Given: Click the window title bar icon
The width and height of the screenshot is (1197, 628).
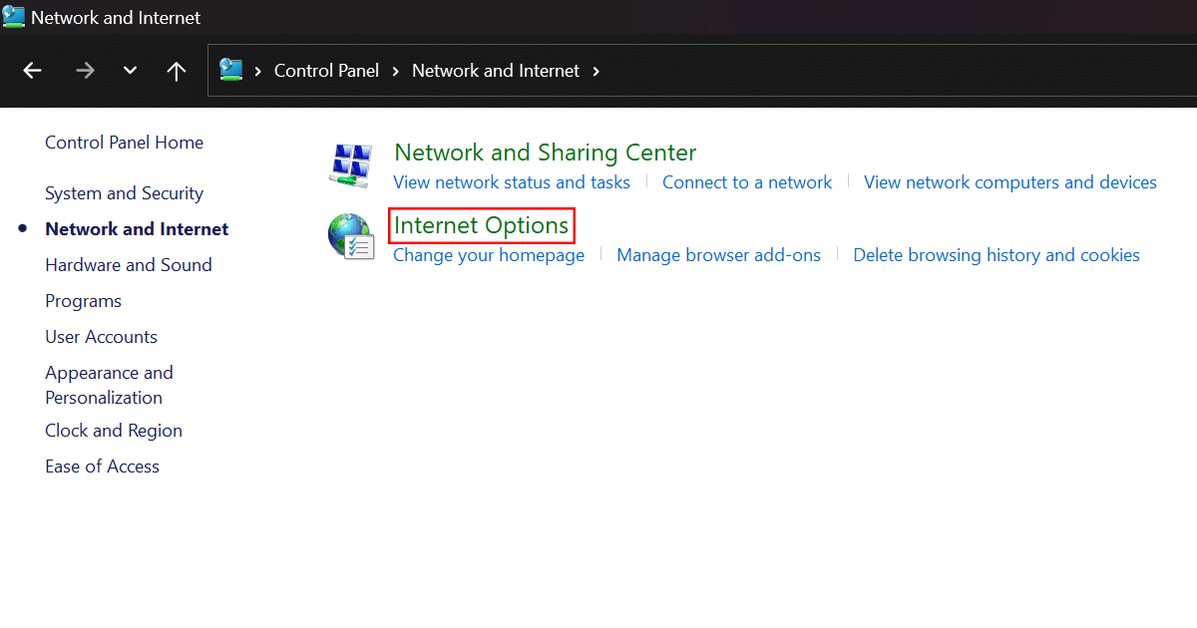Looking at the screenshot, I should 14,17.
